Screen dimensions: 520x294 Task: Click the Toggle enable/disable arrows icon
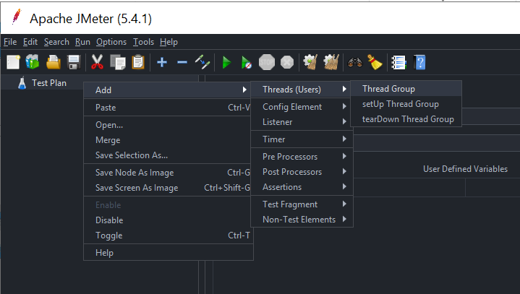203,62
